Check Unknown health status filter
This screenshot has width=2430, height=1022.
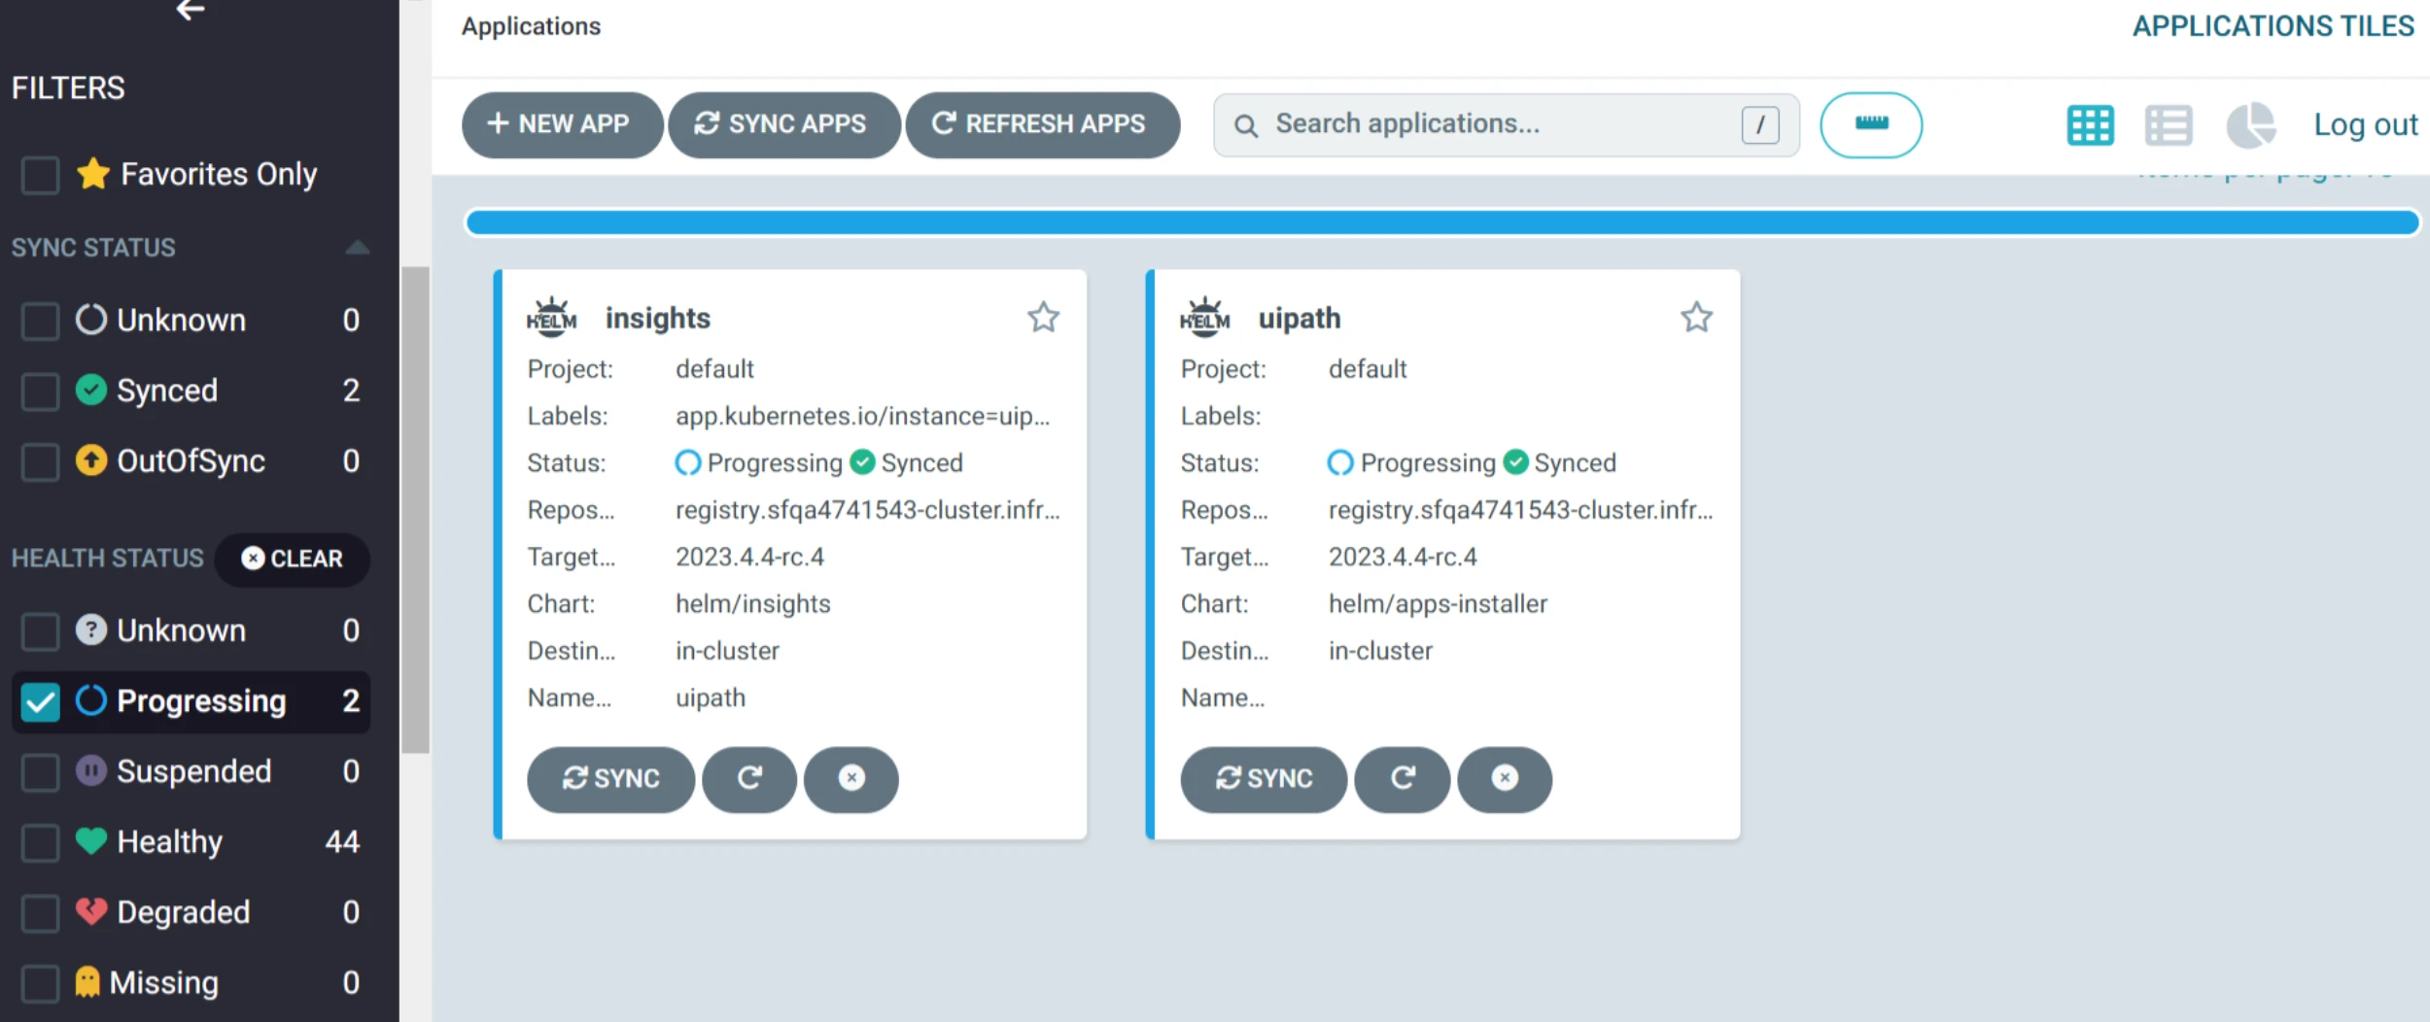tap(40, 631)
